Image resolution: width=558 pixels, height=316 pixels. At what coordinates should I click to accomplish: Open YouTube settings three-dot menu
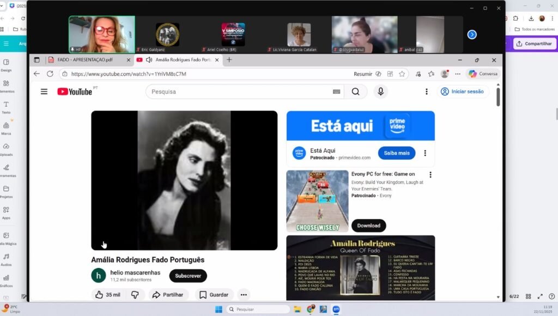(426, 92)
